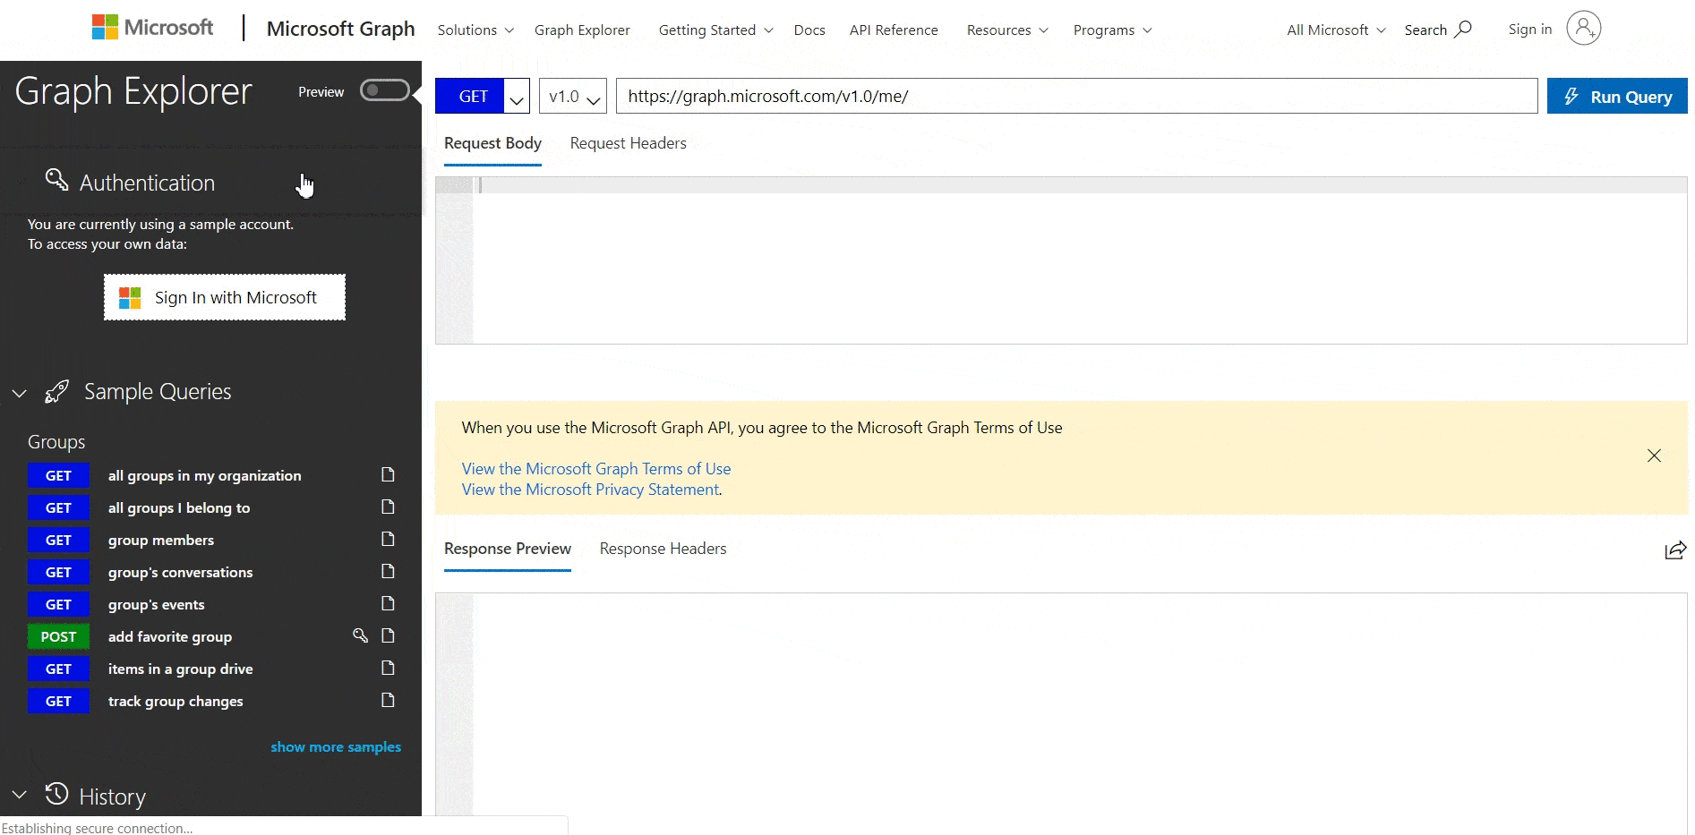
Task: Select POST add favorite group sample
Action: pos(170,636)
